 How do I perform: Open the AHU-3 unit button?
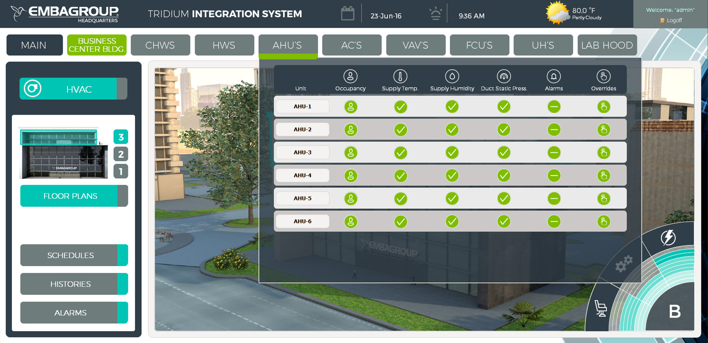point(302,152)
